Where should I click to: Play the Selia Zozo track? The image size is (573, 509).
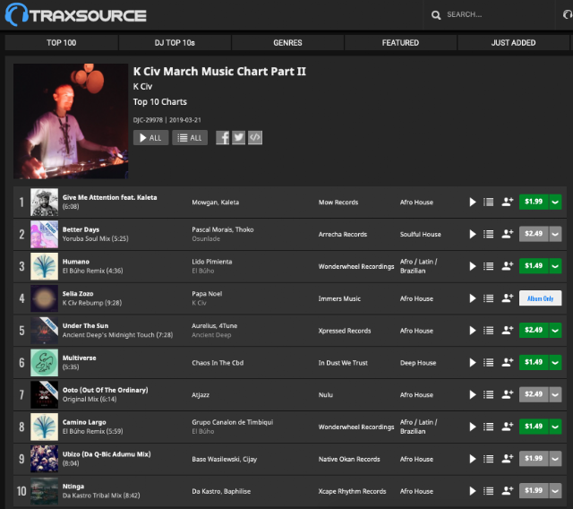click(473, 298)
